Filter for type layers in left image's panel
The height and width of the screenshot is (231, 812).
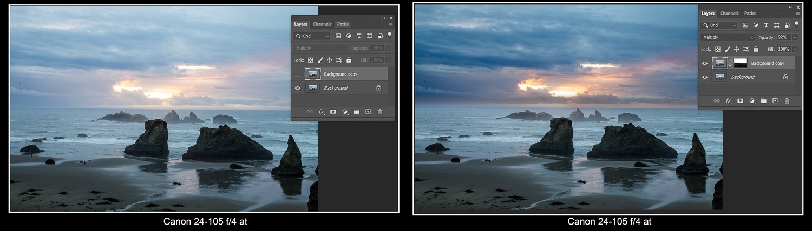click(x=359, y=36)
